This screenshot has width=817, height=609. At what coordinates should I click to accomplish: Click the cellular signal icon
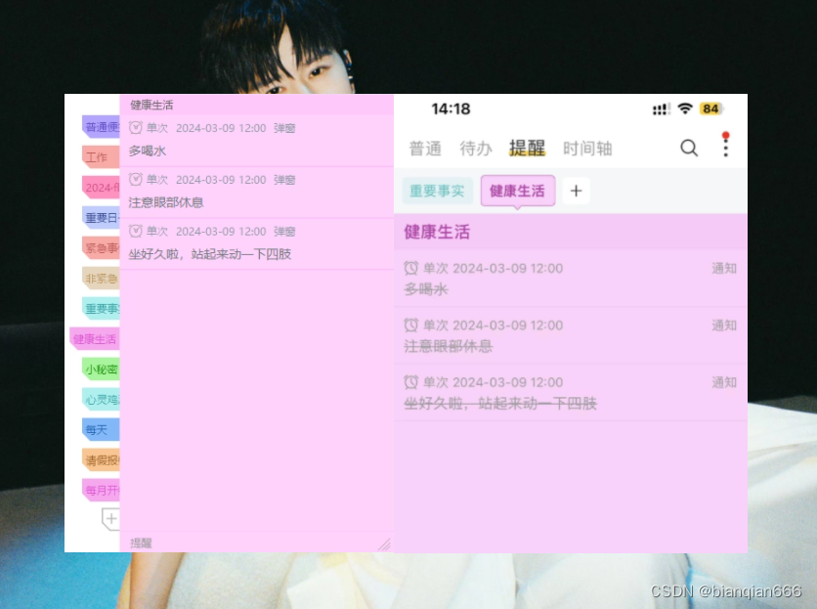pos(662,109)
